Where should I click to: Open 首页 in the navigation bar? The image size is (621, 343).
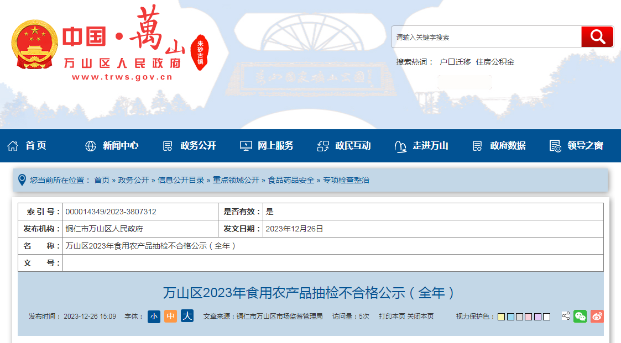tap(27, 146)
